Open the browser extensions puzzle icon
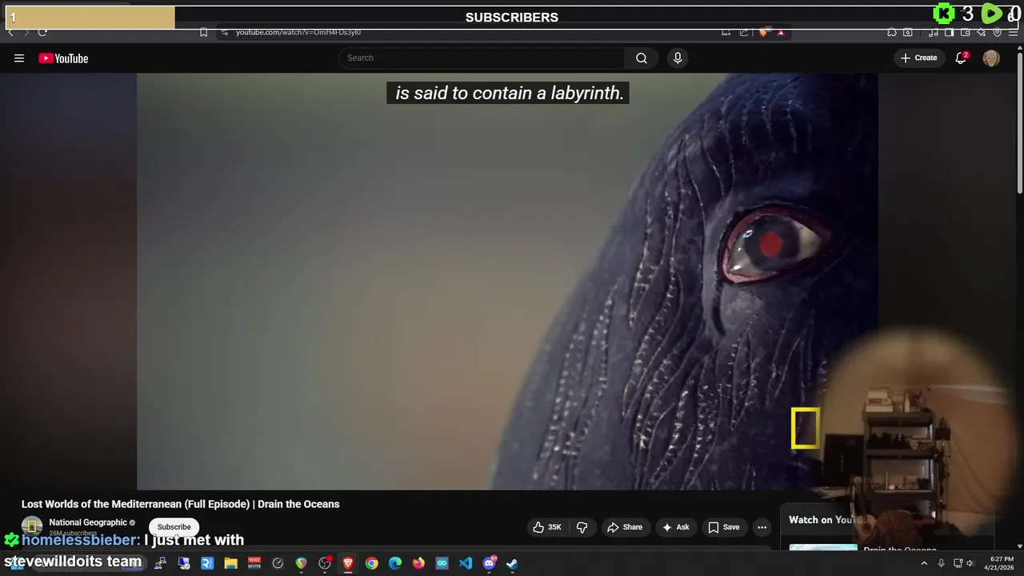Screen dimensions: 1024x576 (x=892, y=32)
